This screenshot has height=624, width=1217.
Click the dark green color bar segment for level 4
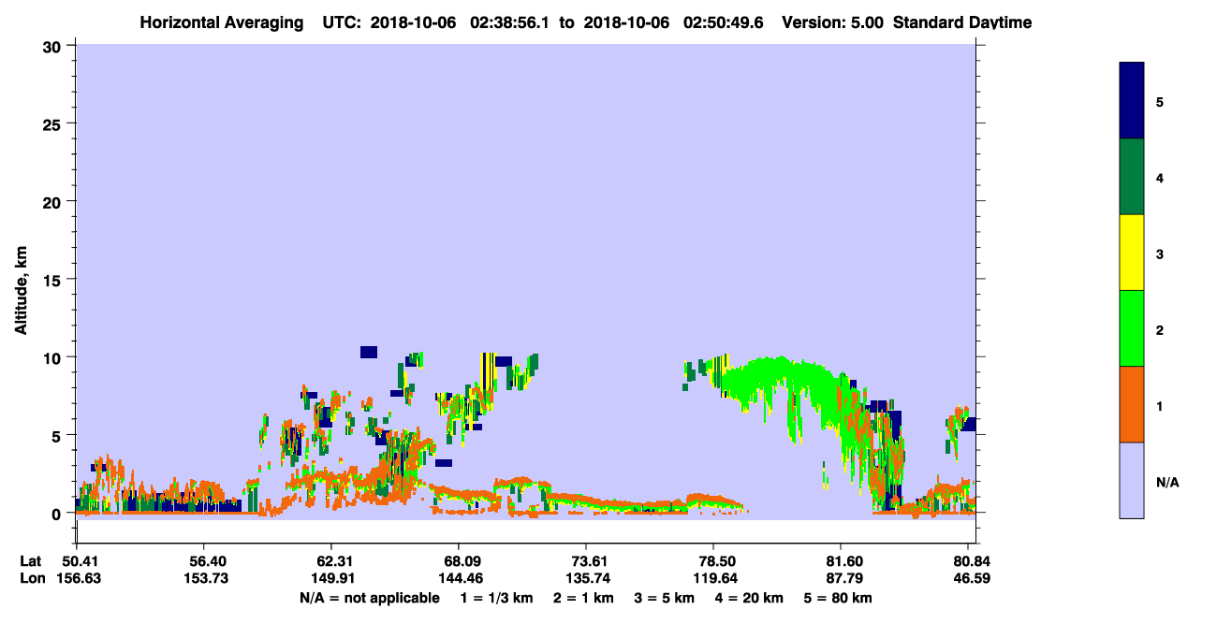point(1132,177)
